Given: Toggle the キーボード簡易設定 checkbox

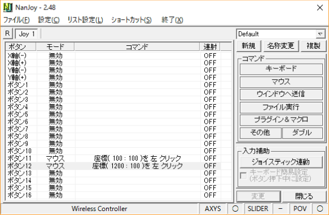Looking at the screenshot, I should [243, 175].
